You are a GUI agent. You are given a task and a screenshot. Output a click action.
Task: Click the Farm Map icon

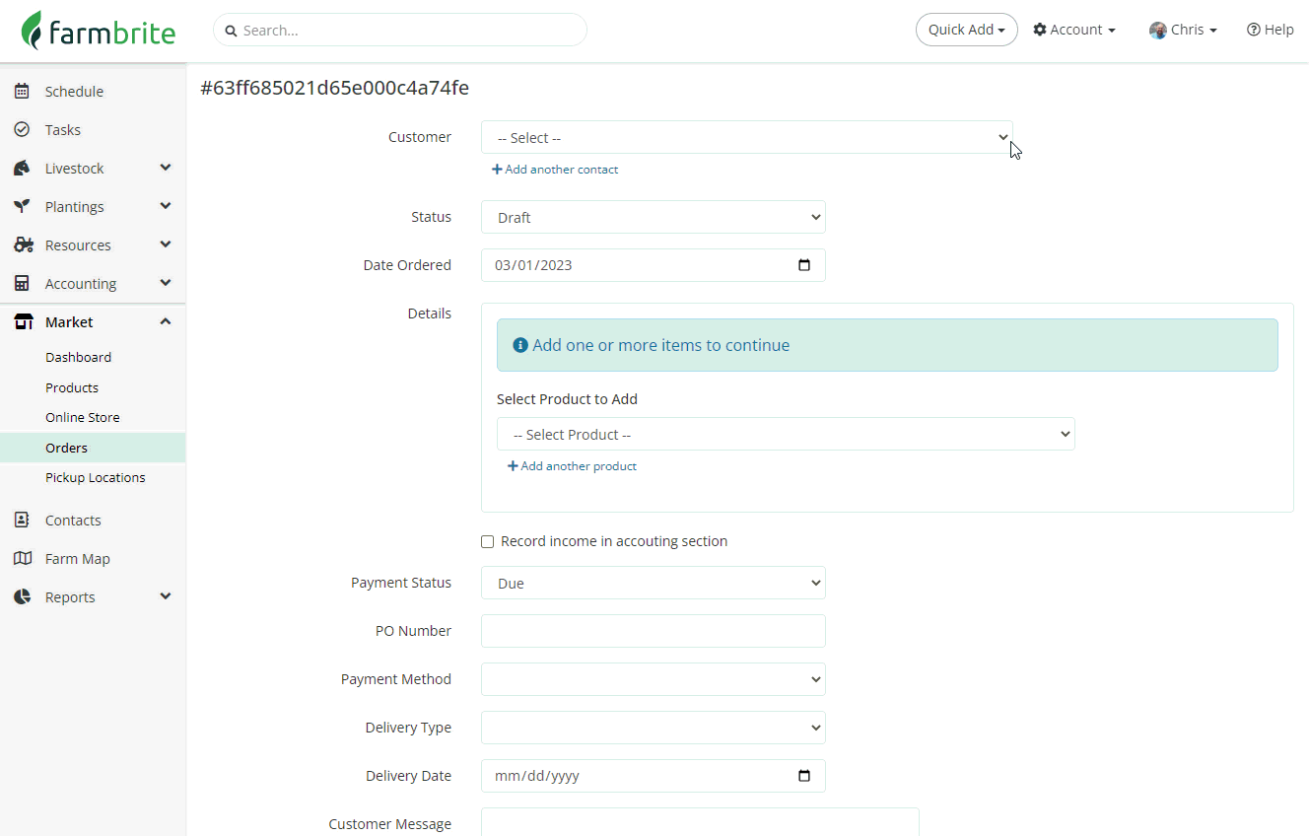click(22, 559)
